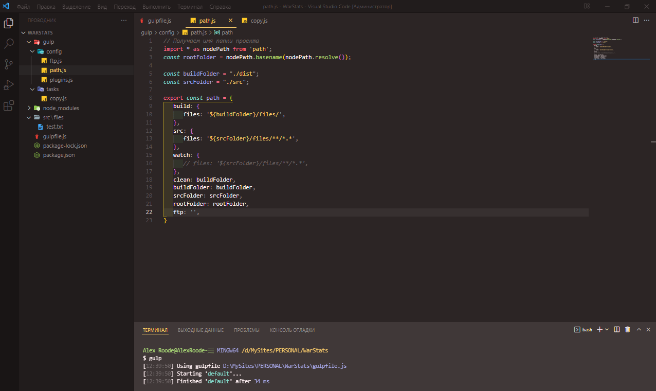Open the Run and Debug view
The height and width of the screenshot is (391, 656).
coord(9,84)
